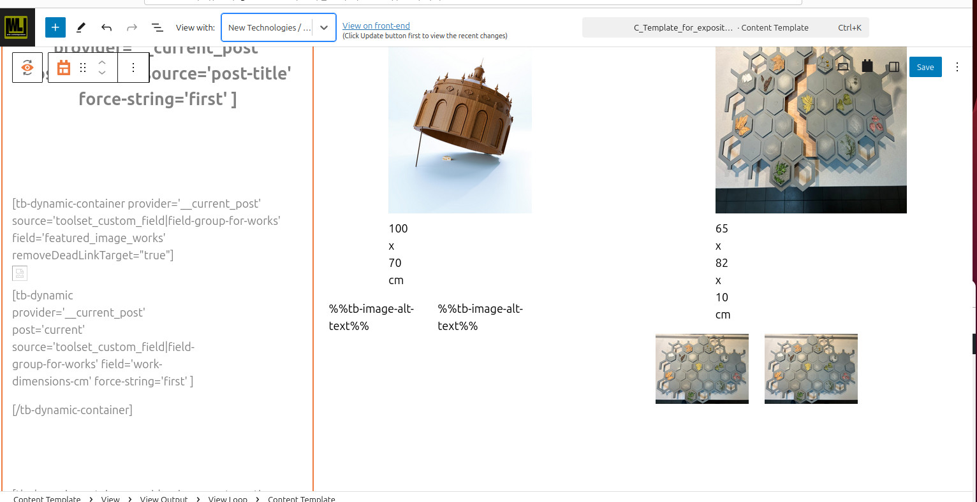
Task: Open the View with post dropdown
Action: click(279, 27)
